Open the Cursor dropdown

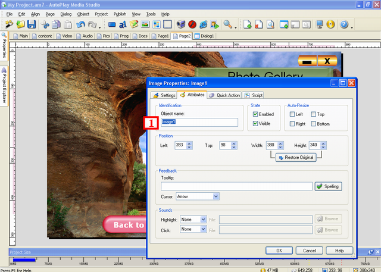click(216, 196)
